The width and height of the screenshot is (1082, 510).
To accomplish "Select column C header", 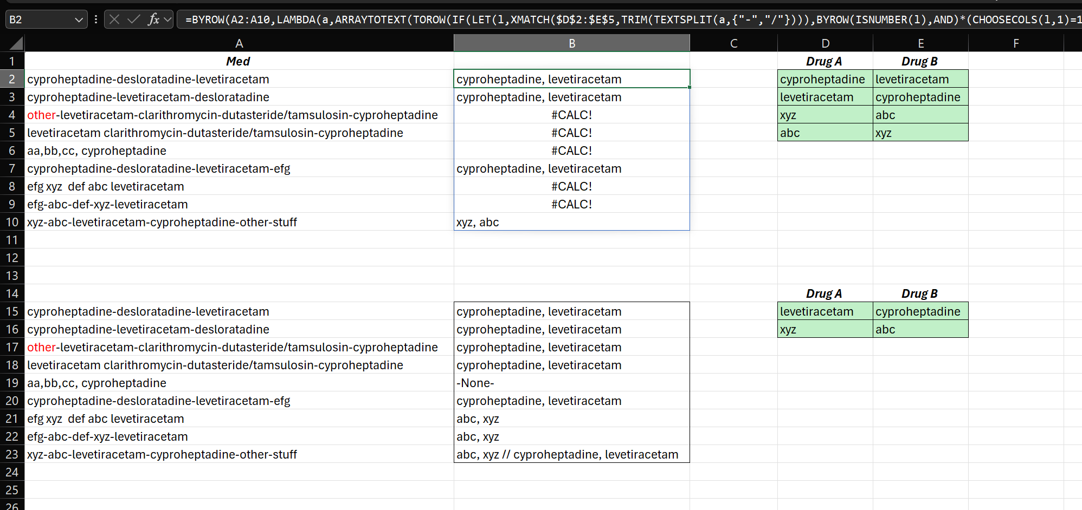I will click(x=733, y=43).
